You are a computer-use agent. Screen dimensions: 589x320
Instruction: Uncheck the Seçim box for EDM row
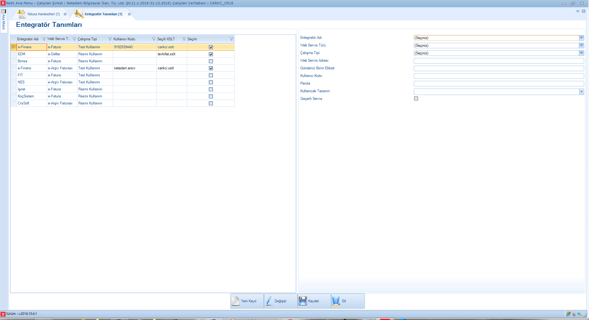211,54
